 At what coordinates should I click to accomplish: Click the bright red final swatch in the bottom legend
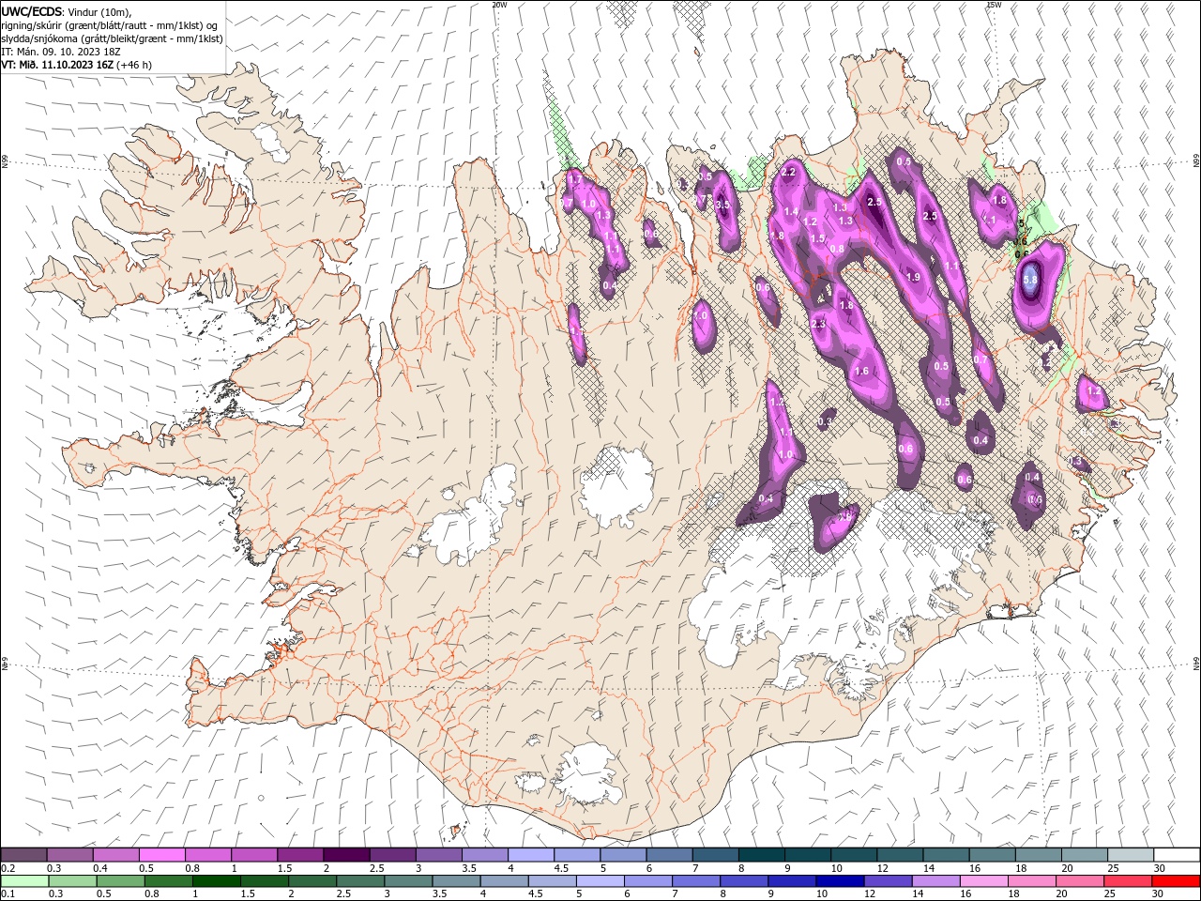[1177, 881]
